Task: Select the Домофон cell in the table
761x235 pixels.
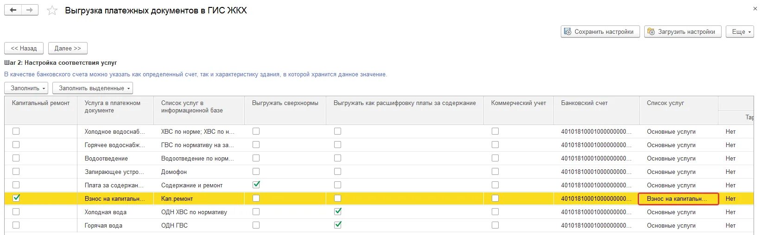Action: click(x=174, y=172)
